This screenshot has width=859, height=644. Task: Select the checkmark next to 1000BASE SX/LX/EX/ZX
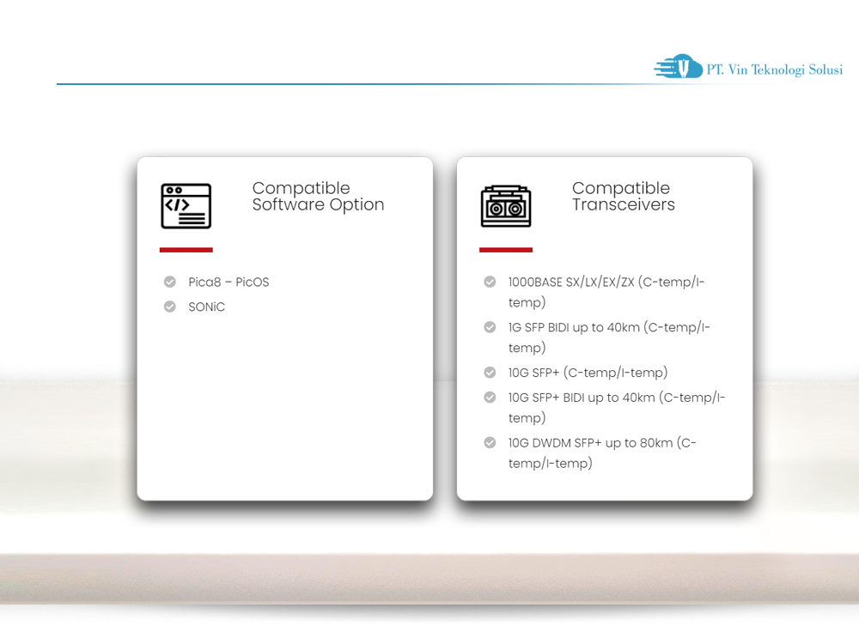click(490, 282)
